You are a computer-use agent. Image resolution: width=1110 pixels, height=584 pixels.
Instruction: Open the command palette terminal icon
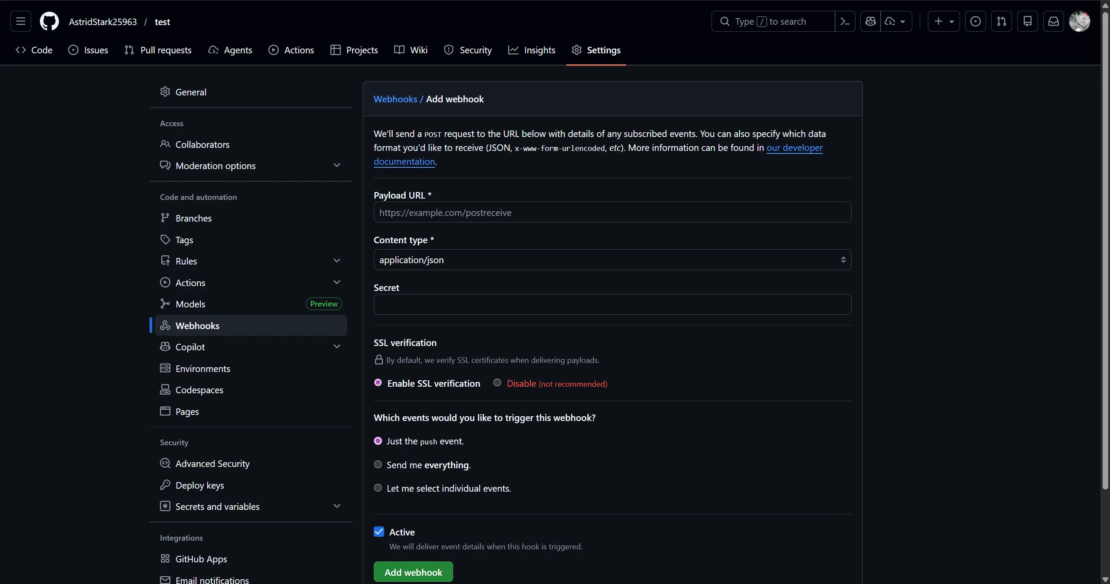tap(845, 21)
